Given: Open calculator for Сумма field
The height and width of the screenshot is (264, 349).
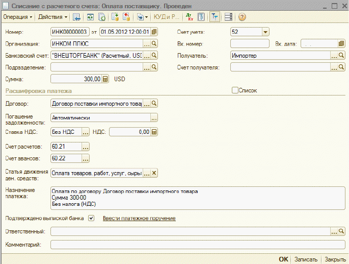Looking at the screenshot, I should pyautogui.click(x=105, y=79).
